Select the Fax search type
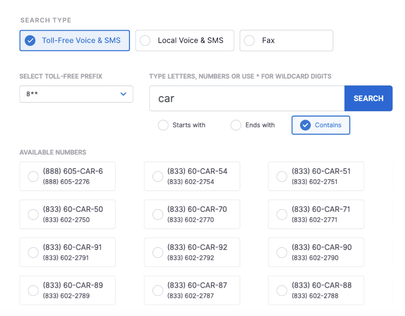Viewport: 405px width, 316px height. pos(286,41)
